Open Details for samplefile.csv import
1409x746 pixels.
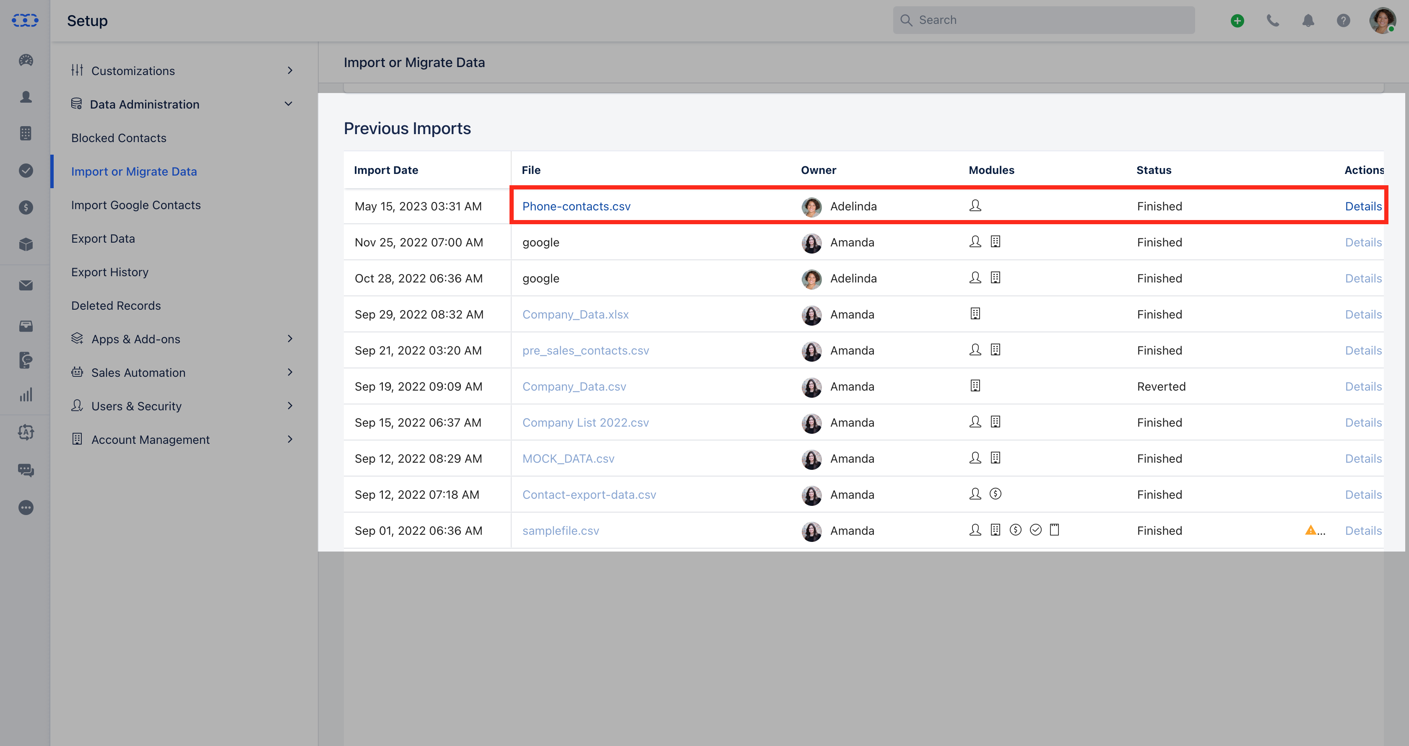[1363, 531]
